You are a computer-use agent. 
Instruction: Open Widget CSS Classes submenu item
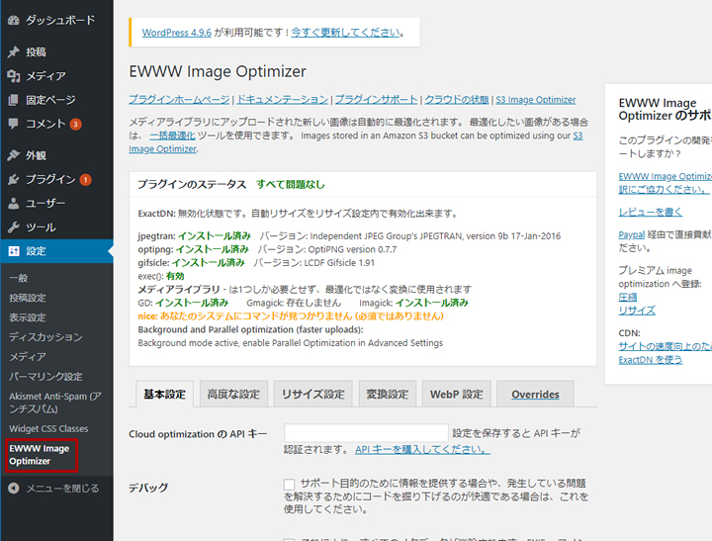coord(48,429)
